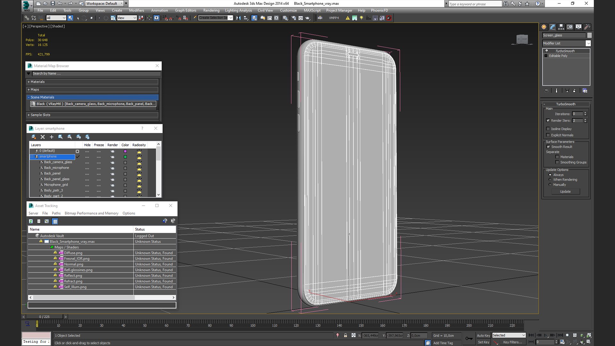Click Selection Lock toggle padlock icon

click(345, 335)
